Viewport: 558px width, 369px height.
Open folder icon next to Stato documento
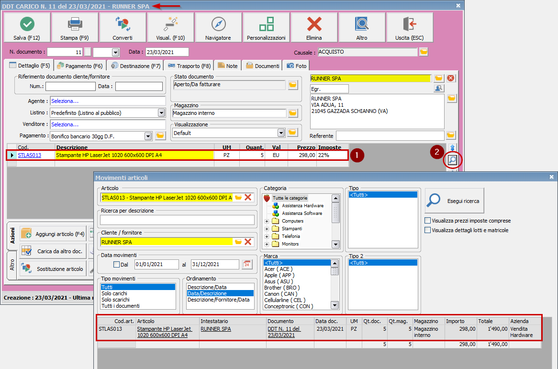tap(292, 85)
